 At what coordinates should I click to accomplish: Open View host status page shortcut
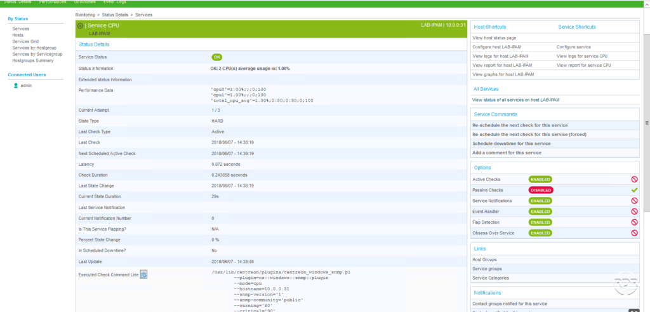494,37
